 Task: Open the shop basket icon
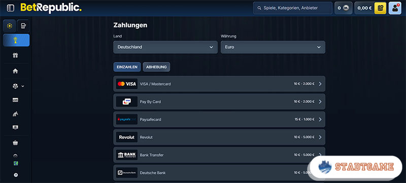(16, 142)
